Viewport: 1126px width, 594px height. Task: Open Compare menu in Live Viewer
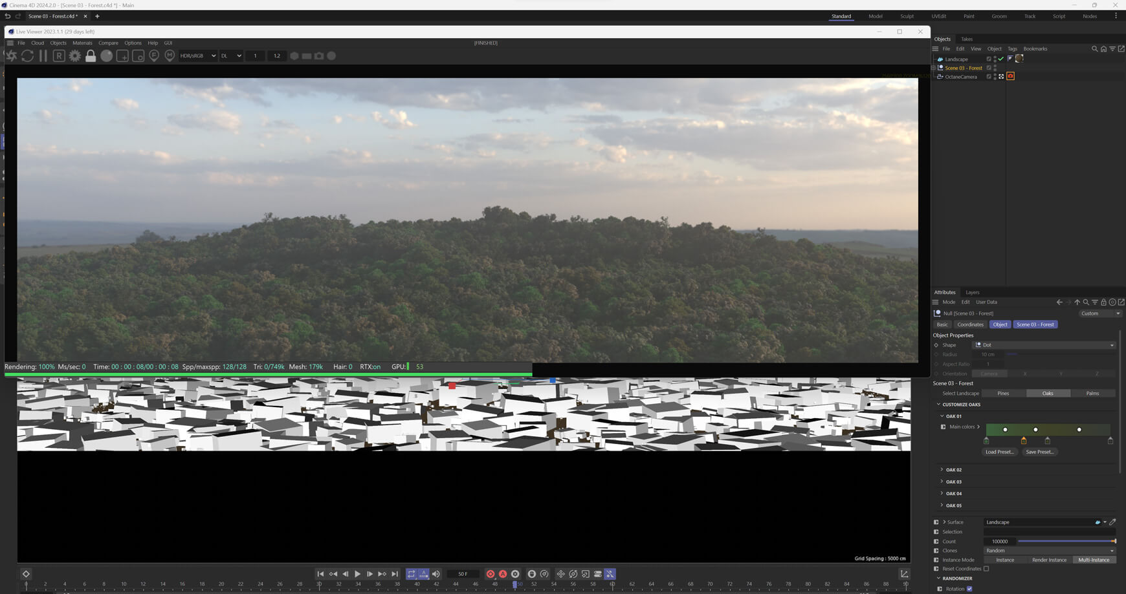pos(108,43)
